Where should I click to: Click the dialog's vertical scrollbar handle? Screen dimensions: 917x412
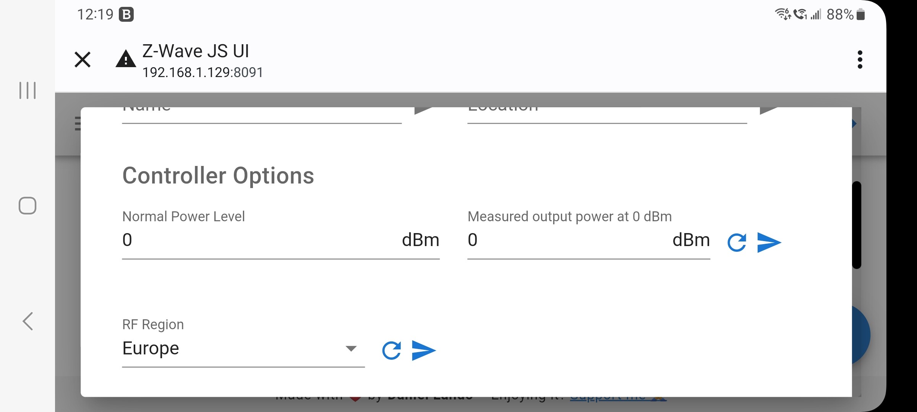coord(857,225)
